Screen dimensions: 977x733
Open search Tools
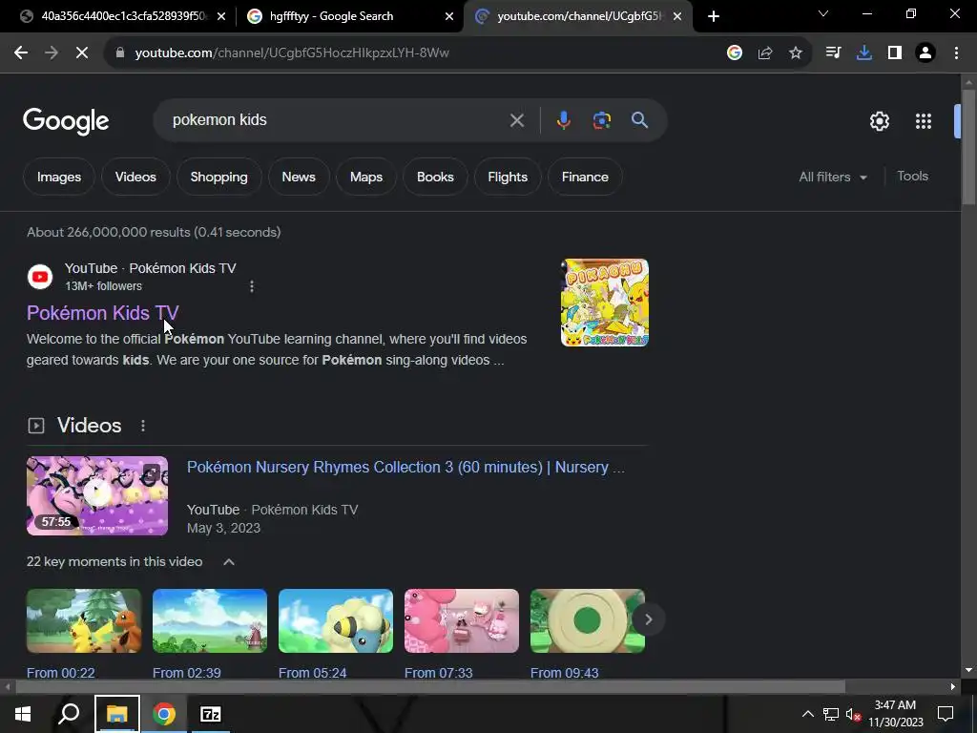point(912,177)
